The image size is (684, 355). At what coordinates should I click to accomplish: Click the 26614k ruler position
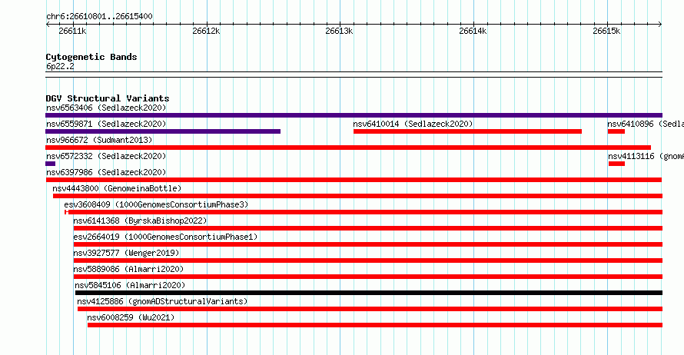(x=473, y=31)
